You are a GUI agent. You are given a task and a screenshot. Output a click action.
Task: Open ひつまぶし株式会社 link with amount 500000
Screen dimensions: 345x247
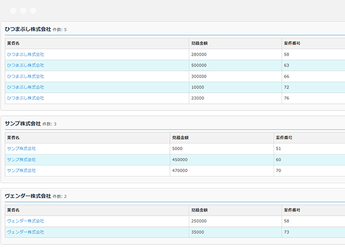click(26, 65)
